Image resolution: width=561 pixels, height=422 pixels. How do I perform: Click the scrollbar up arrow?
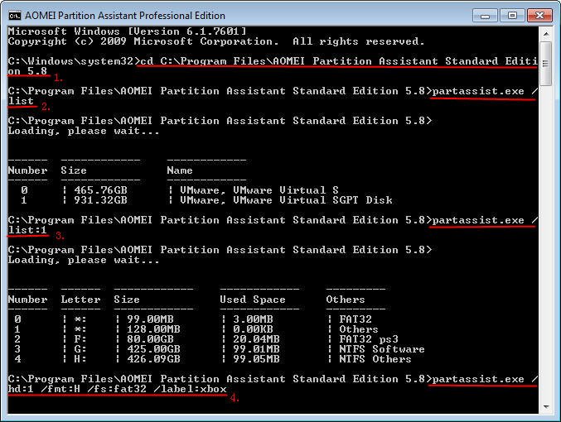click(x=545, y=34)
